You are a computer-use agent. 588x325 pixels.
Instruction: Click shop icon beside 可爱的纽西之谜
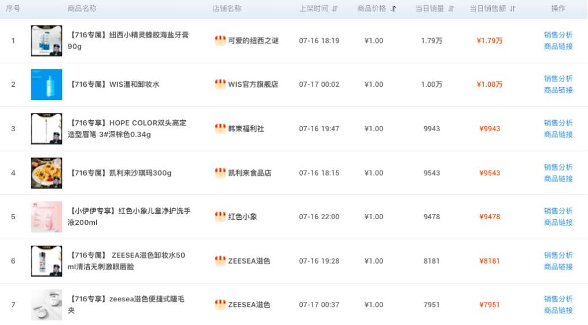(220, 40)
